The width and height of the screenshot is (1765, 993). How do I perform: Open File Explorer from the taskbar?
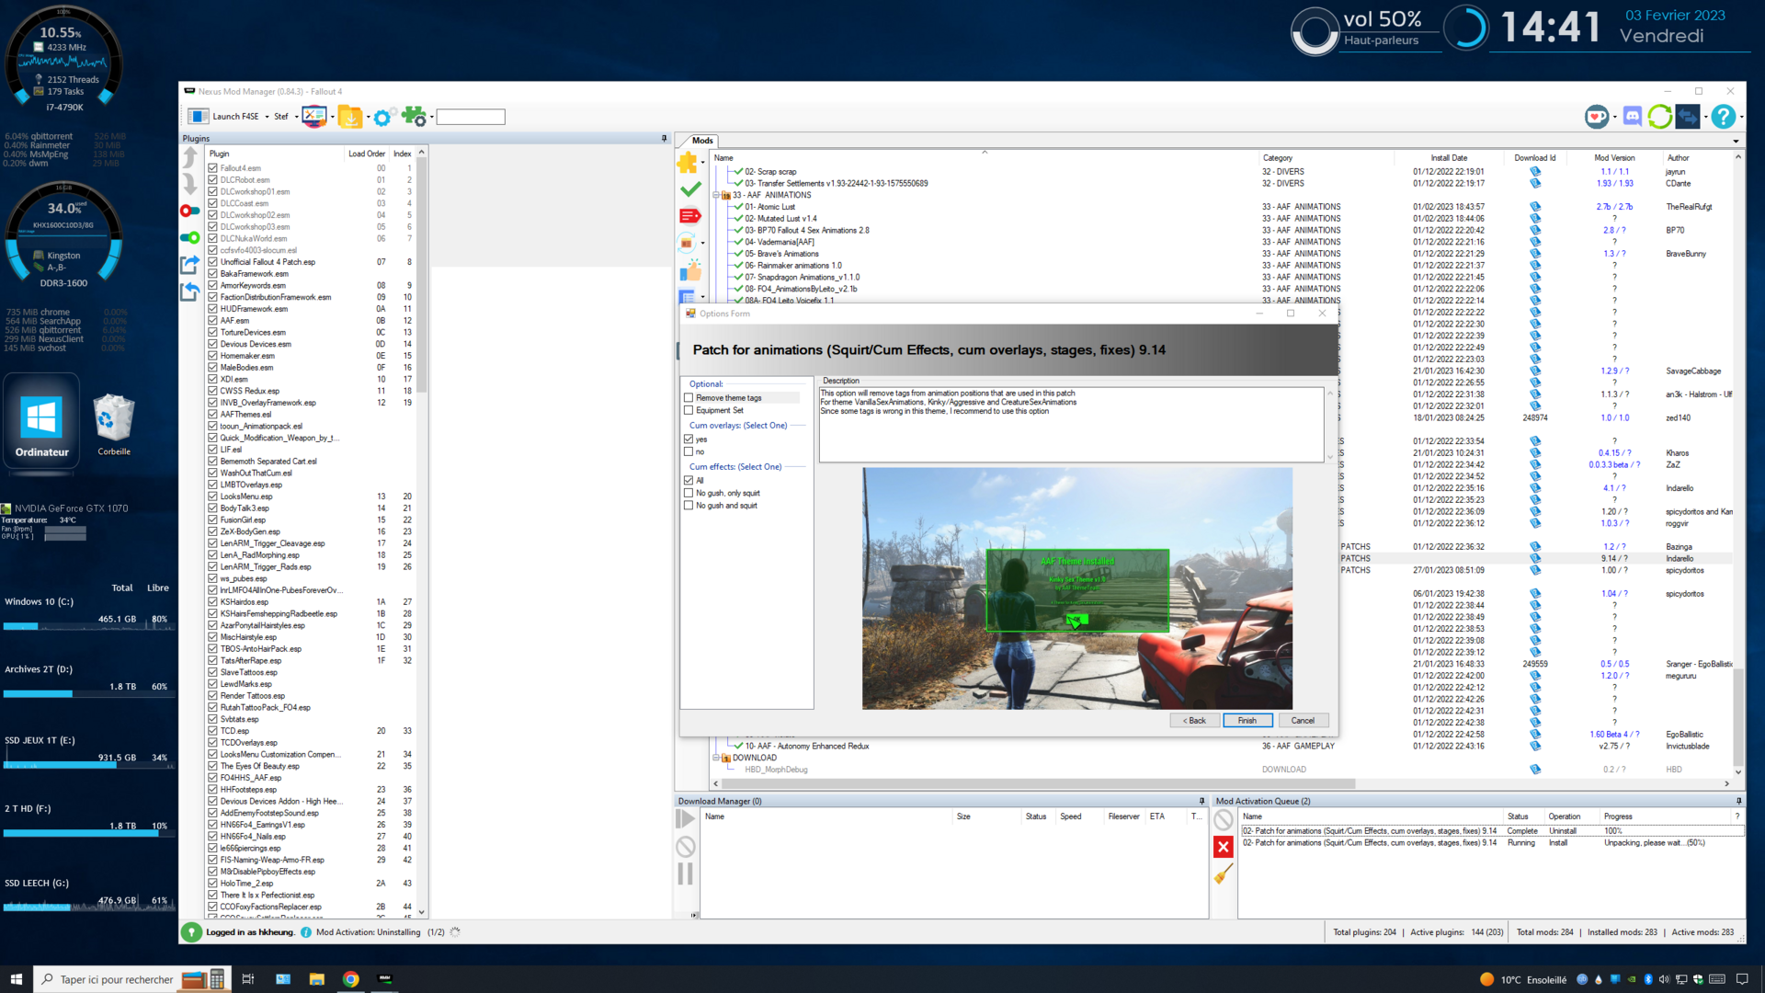click(x=316, y=979)
